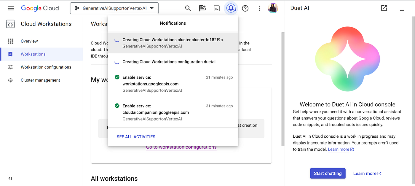Open Enable service cloudaicompanion.googleapis.com notification
415x186 pixels.
click(x=173, y=112)
